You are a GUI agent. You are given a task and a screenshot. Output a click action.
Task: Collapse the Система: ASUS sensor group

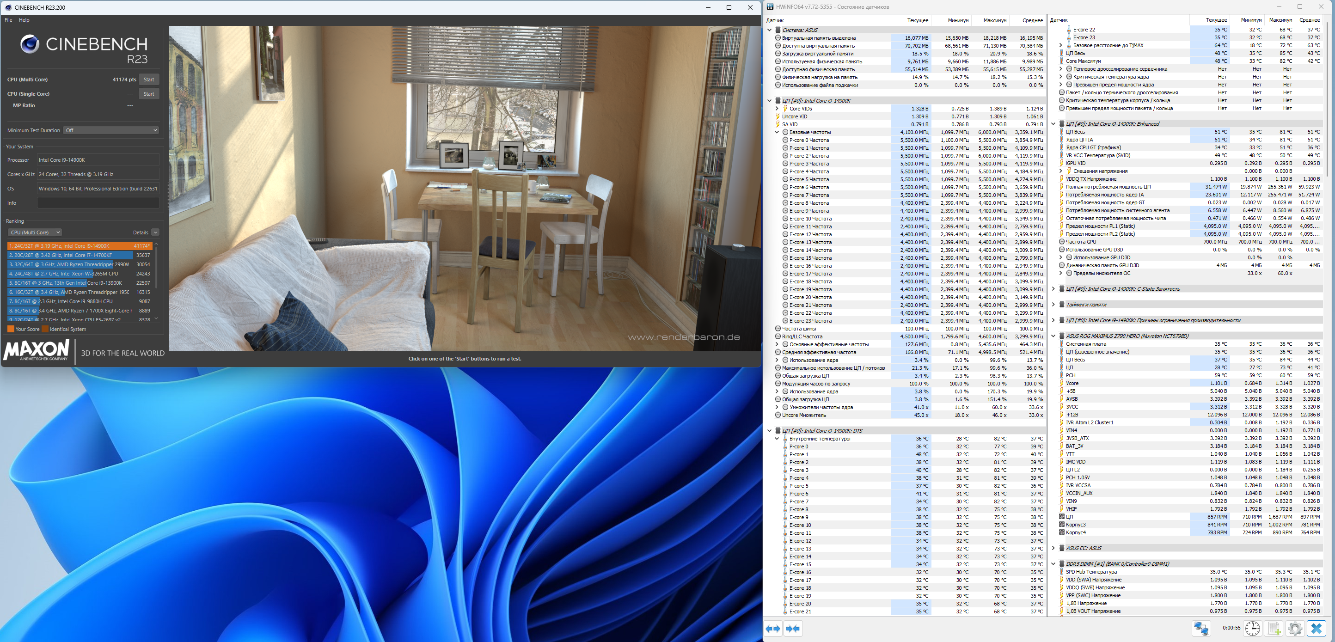[769, 30]
